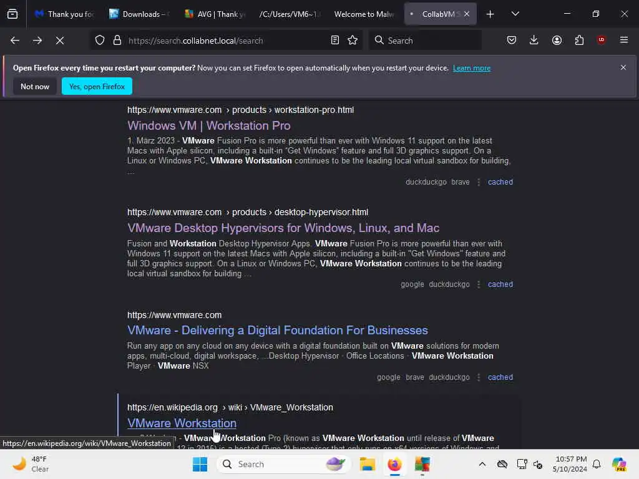The width and height of the screenshot is (639, 479).
Task: Expand options dots for Workstation Pro result
Action: click(x=479, y=182)
